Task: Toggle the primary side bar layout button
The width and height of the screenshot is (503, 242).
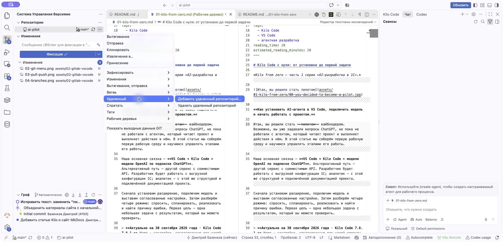Action: tap(475, 5)
